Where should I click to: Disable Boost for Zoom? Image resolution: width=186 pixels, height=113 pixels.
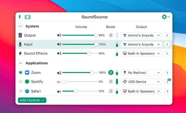coord(111,73)
